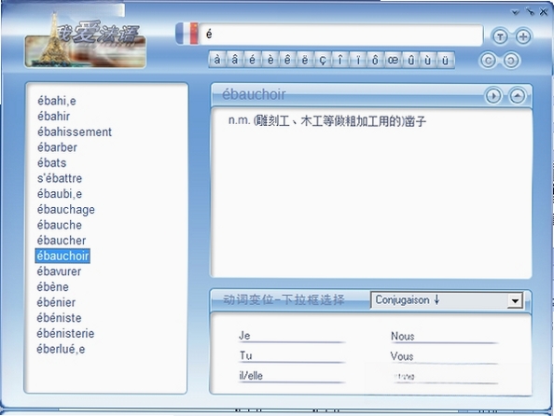Click the Eiffel Tower app logo
The width and height of the screenshot is (554, 416).
click(x=86, y=41)
